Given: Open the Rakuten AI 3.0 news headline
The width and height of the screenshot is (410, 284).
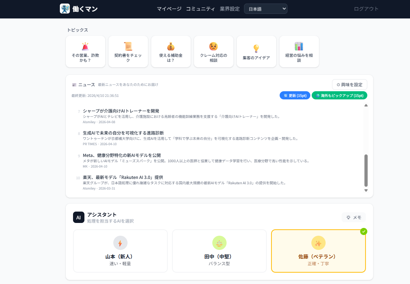Looking at the screenshot, I should pyautogui.click(x=123, y=177).
